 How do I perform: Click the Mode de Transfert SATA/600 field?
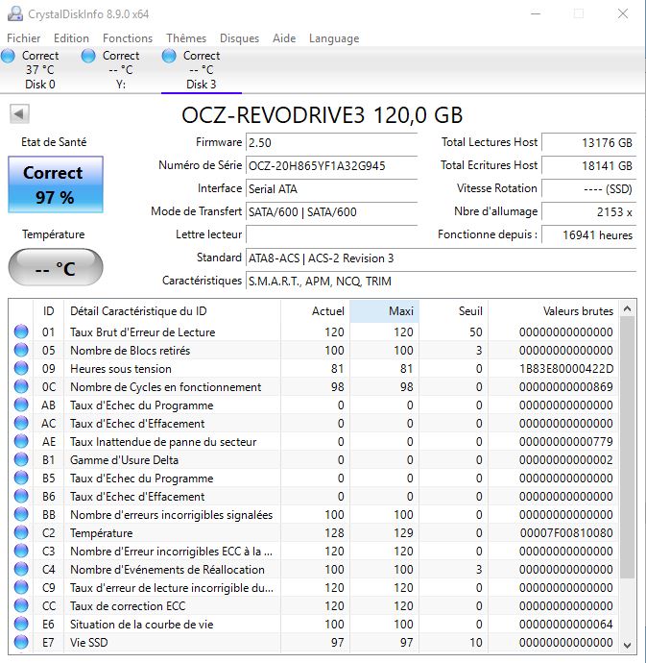[x=332, y=211]
